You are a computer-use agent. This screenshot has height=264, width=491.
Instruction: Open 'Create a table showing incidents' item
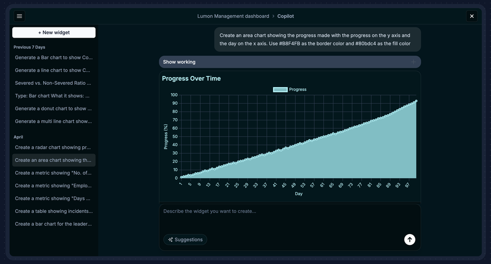[54, 211]
